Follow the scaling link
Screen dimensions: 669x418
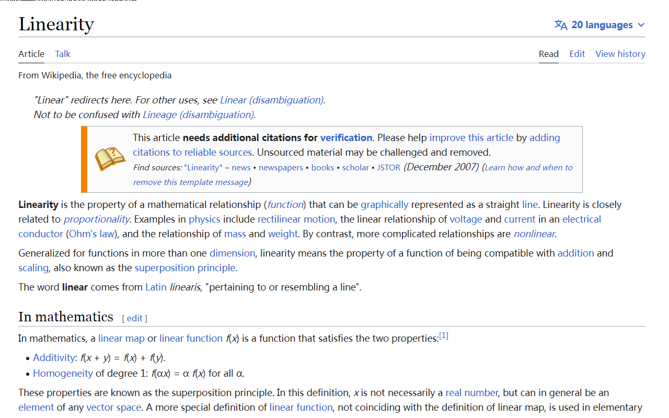pos(33,268)
